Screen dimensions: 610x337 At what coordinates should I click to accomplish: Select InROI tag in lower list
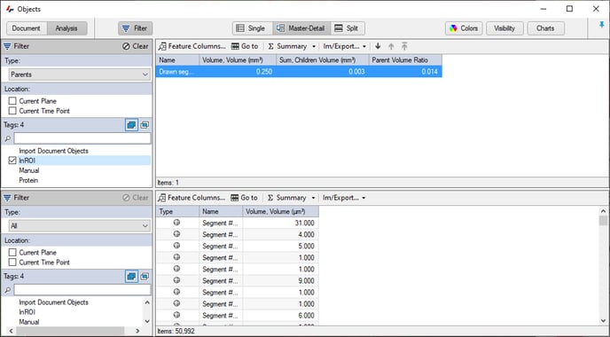pos(27,311)
